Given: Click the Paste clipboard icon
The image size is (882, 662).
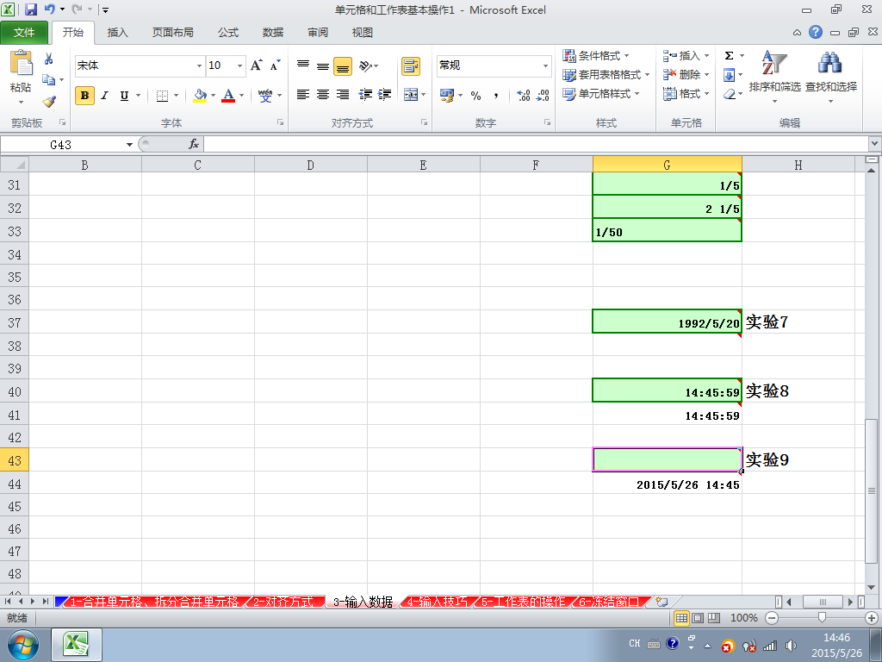Looking at the screenshot, I should point(22,63).
